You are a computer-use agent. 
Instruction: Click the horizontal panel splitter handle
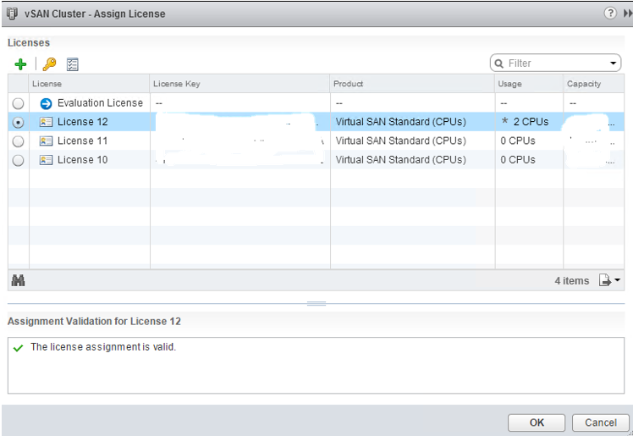click(316, 304)
